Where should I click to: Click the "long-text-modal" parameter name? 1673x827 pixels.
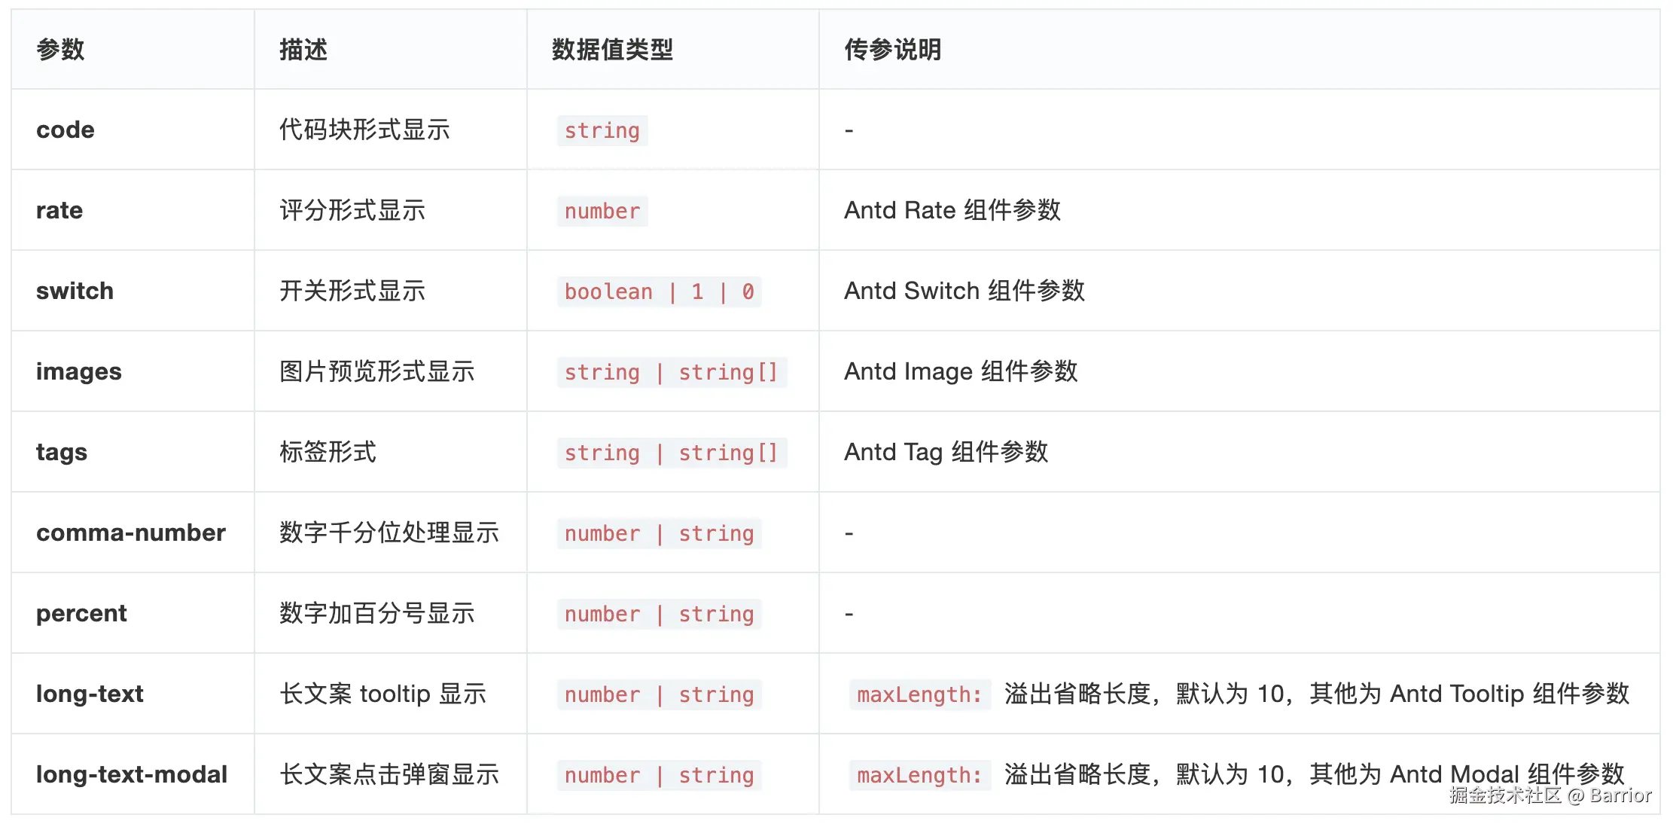tap(132, 775)
